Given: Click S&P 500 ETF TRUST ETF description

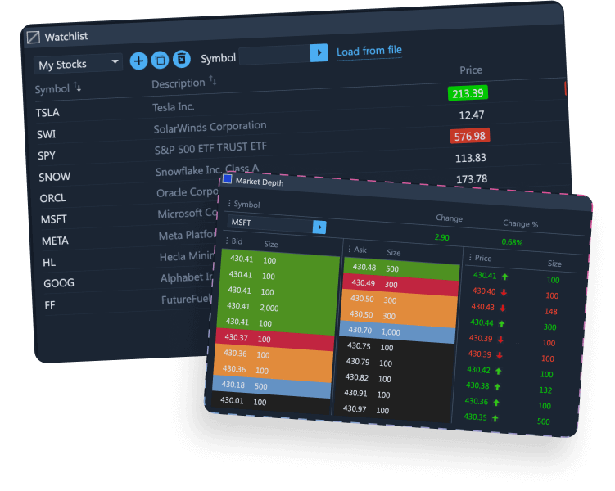Looking at the screenshot, I should coord(210,148).
